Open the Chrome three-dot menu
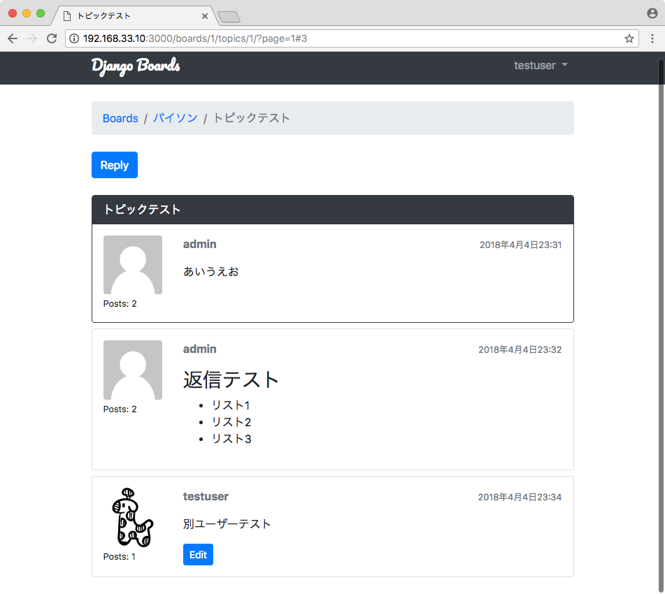665x594 pixels. (x=652, y=38)
